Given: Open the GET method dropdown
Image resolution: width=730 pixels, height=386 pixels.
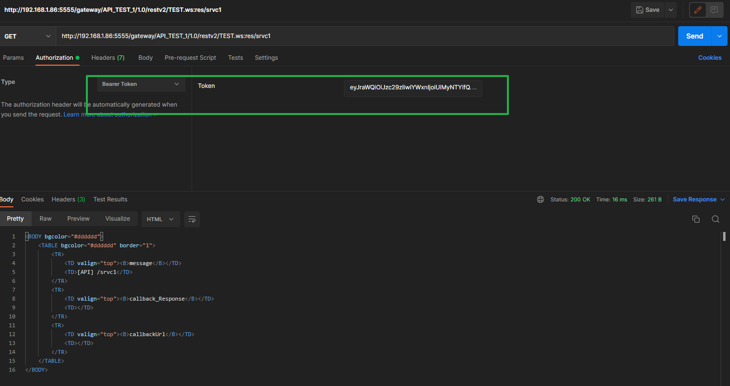Looking at the screenshot, I should pyautogui.click(x=28, y=36).
